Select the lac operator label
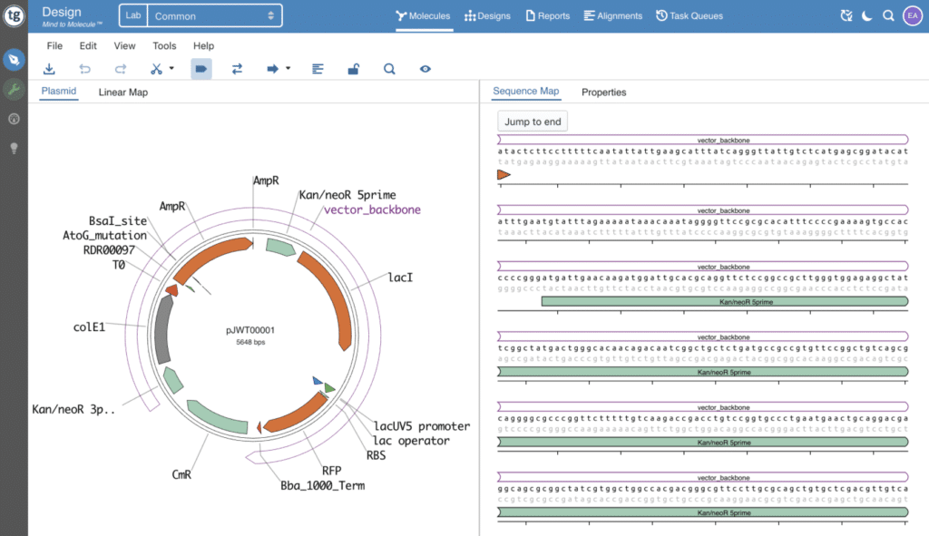 (x=411, y=441)
